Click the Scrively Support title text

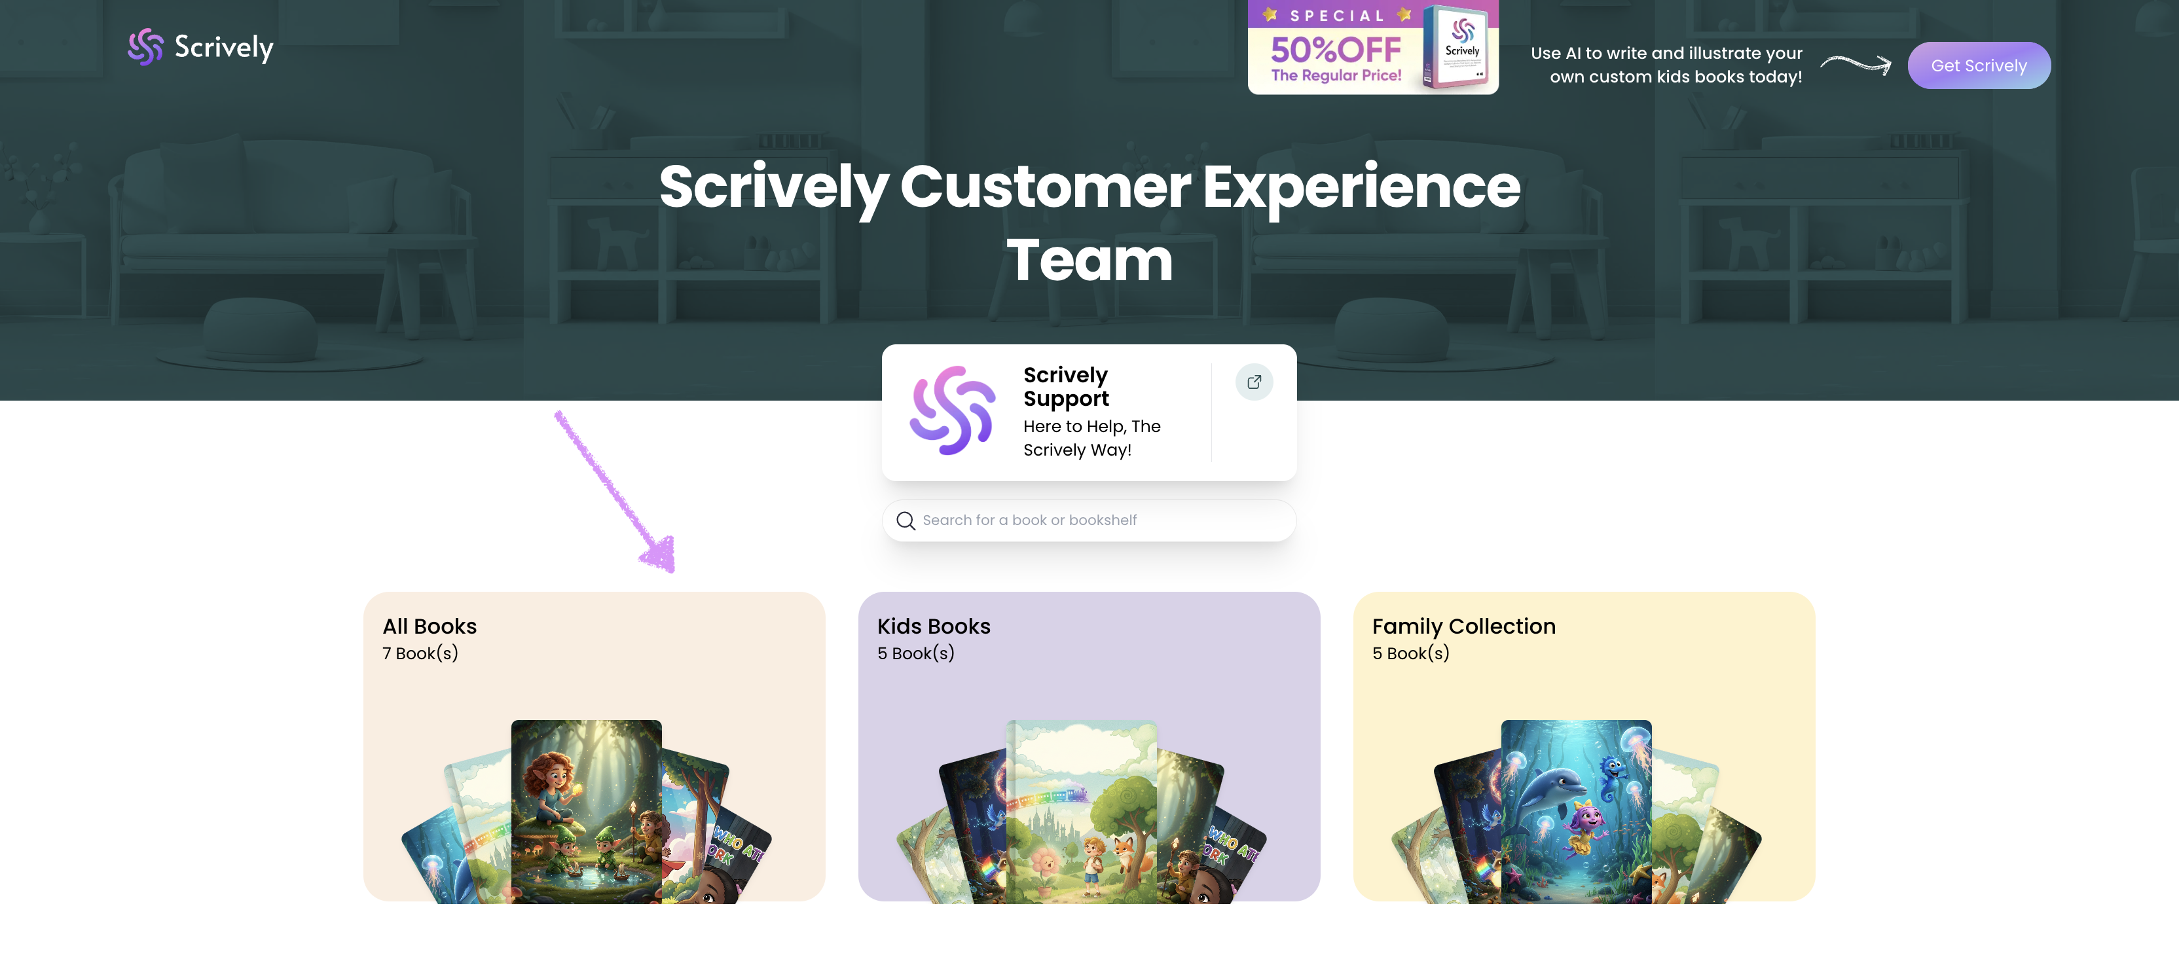(x=1066, y=387)
